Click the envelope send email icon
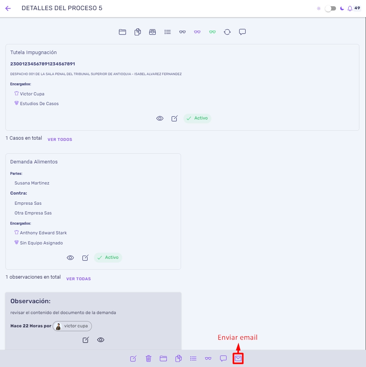This screenshot has height=367, width=366. [x=238, y=358]
